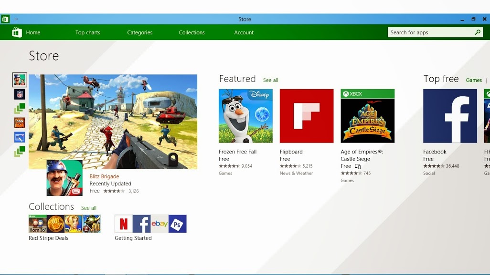Screen dimensions: 490x275
Task: Open the Facebook icon in Getting Started
Action: pos(141,224)
